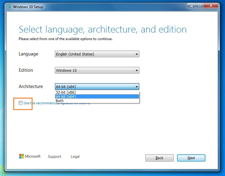
Task: Pick the Both architecture option
Action: pyautogui.click(x=97, y=101)
